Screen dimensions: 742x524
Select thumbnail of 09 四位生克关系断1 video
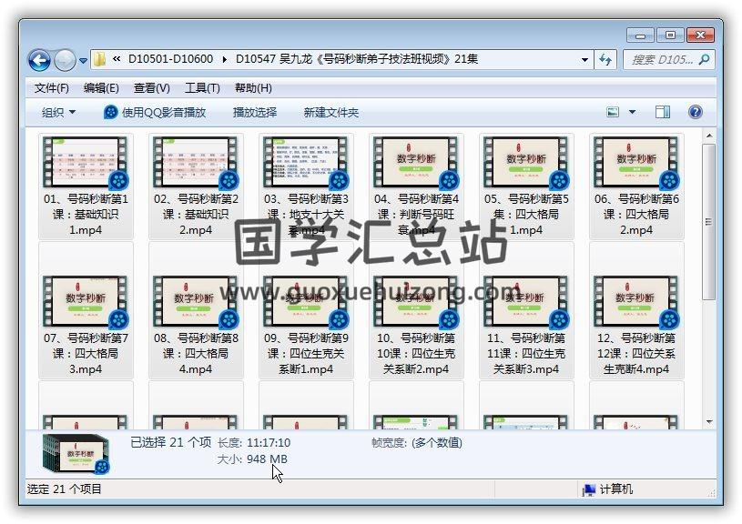(x=306, y=301)
